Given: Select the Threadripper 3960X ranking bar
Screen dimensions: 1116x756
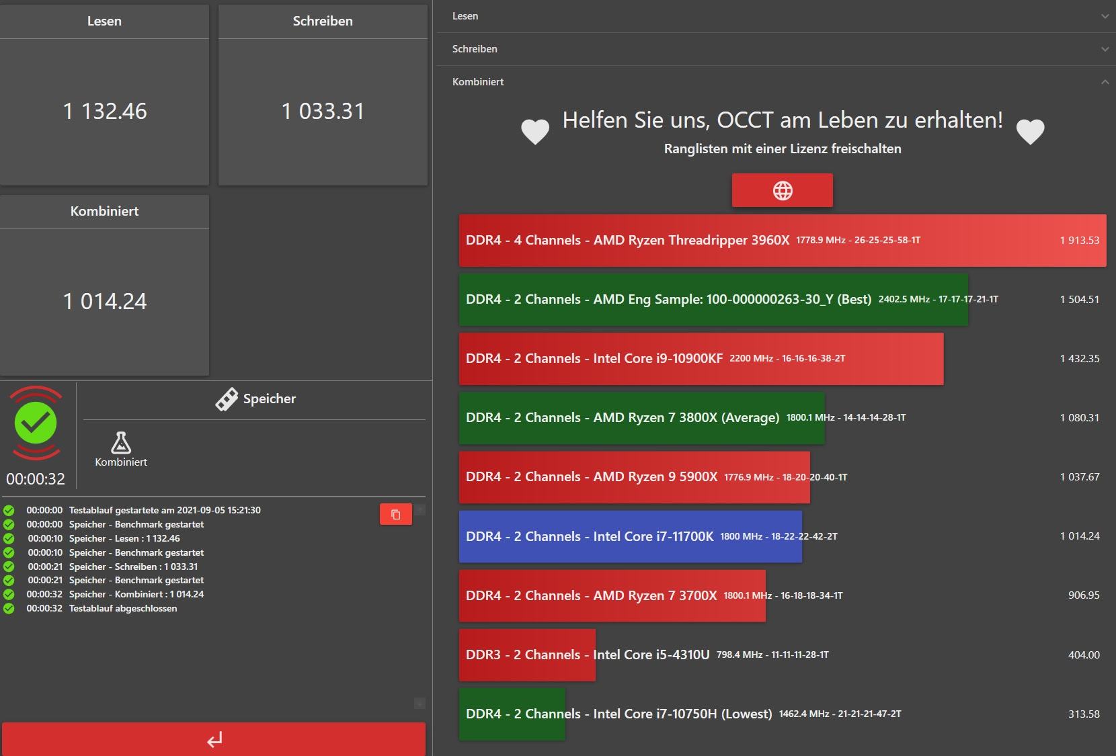Looking at the screenshot, I should [x=783, y=241].
